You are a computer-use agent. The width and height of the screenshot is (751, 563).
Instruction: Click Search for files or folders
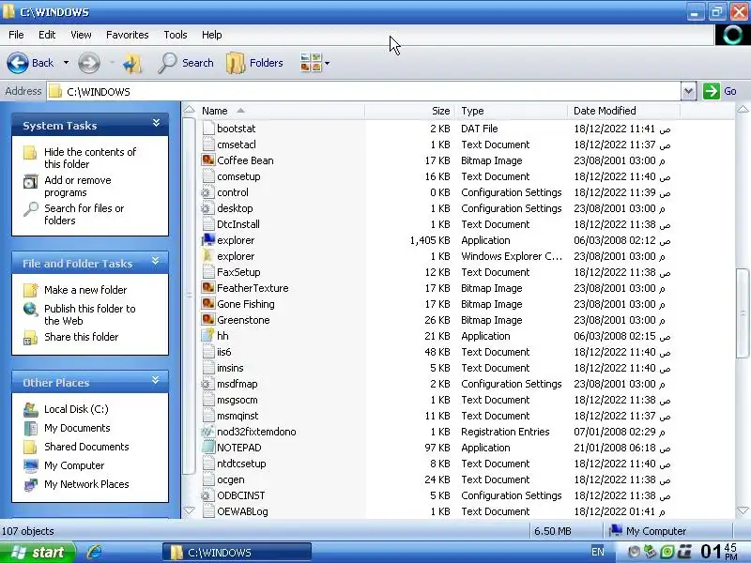coord(84,215)
